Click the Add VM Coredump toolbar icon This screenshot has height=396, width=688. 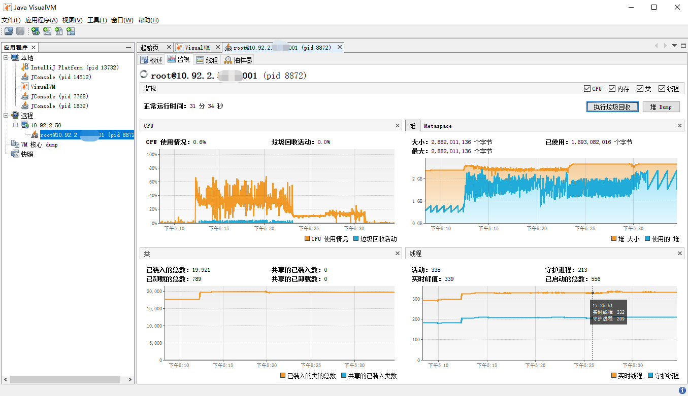pos(59,31)
